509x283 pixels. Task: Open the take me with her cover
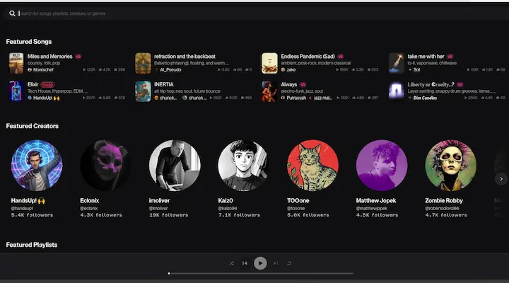click(x=397, y=63)
